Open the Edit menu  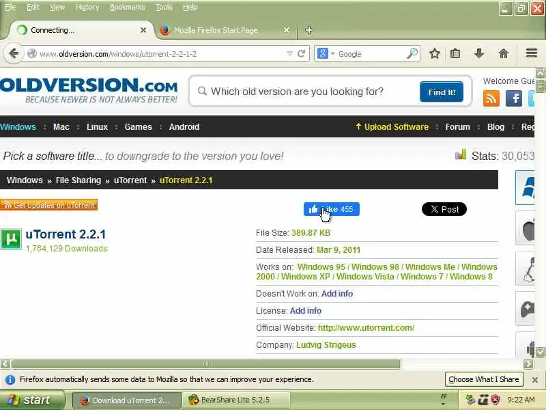pos(33,7)
